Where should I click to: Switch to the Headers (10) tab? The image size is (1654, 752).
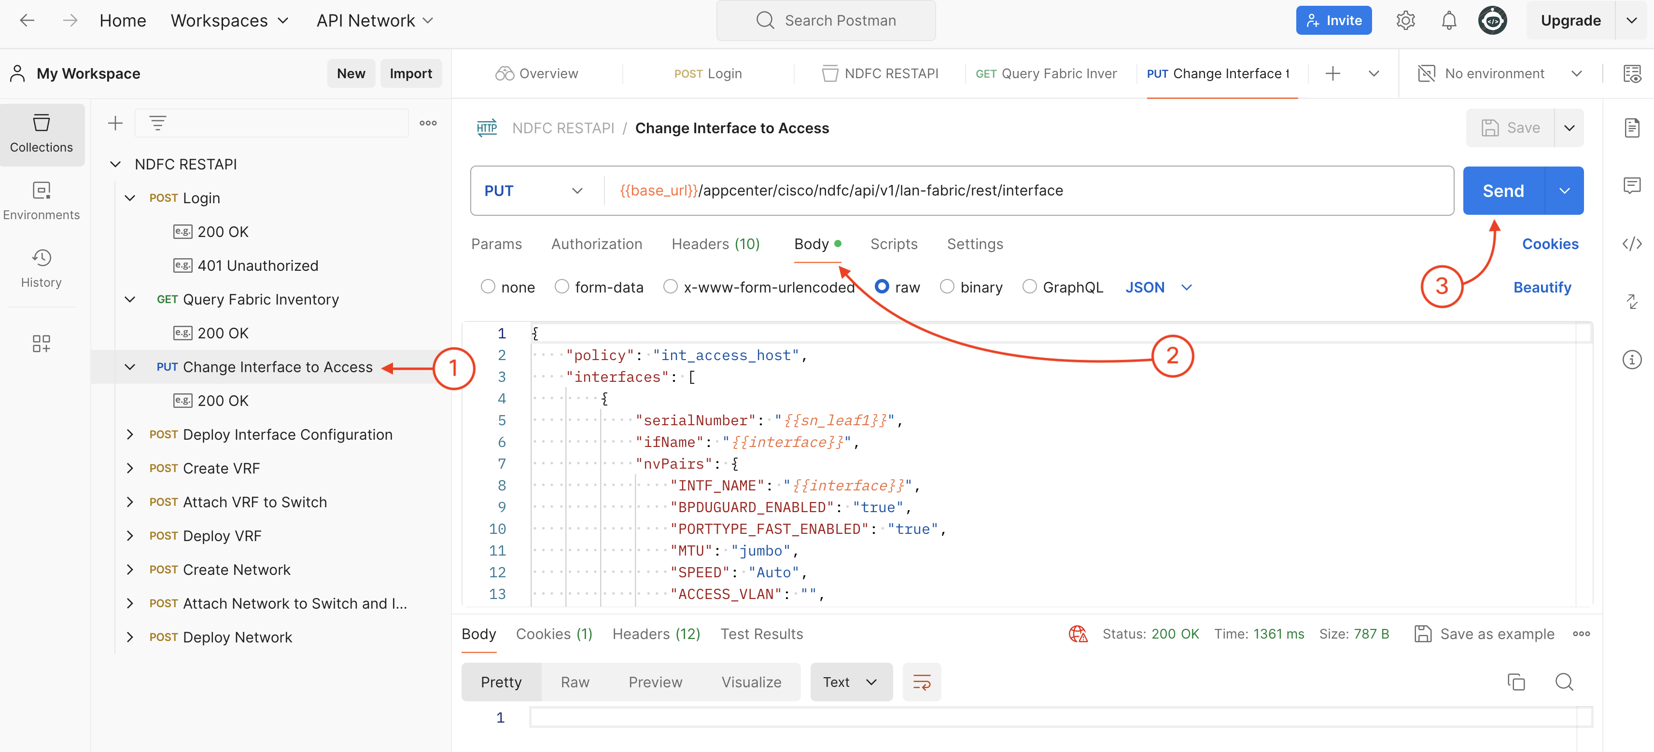coord(715,244)
